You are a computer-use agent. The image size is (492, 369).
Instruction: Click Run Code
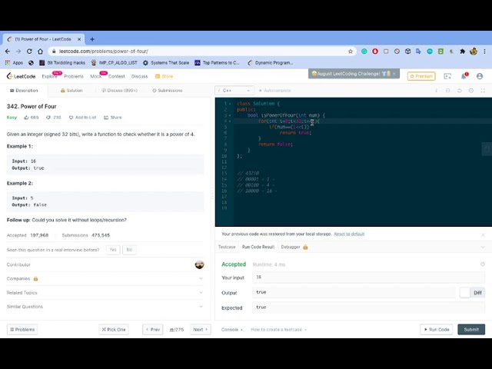436,330
